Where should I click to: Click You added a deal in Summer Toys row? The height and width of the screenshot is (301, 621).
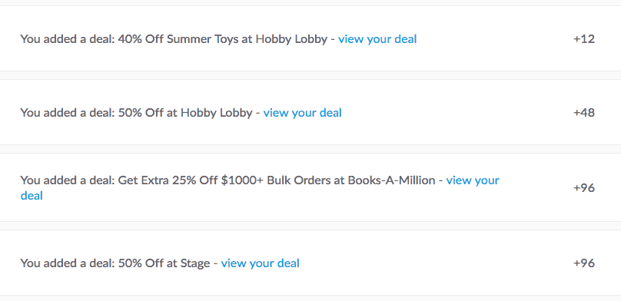68,39
